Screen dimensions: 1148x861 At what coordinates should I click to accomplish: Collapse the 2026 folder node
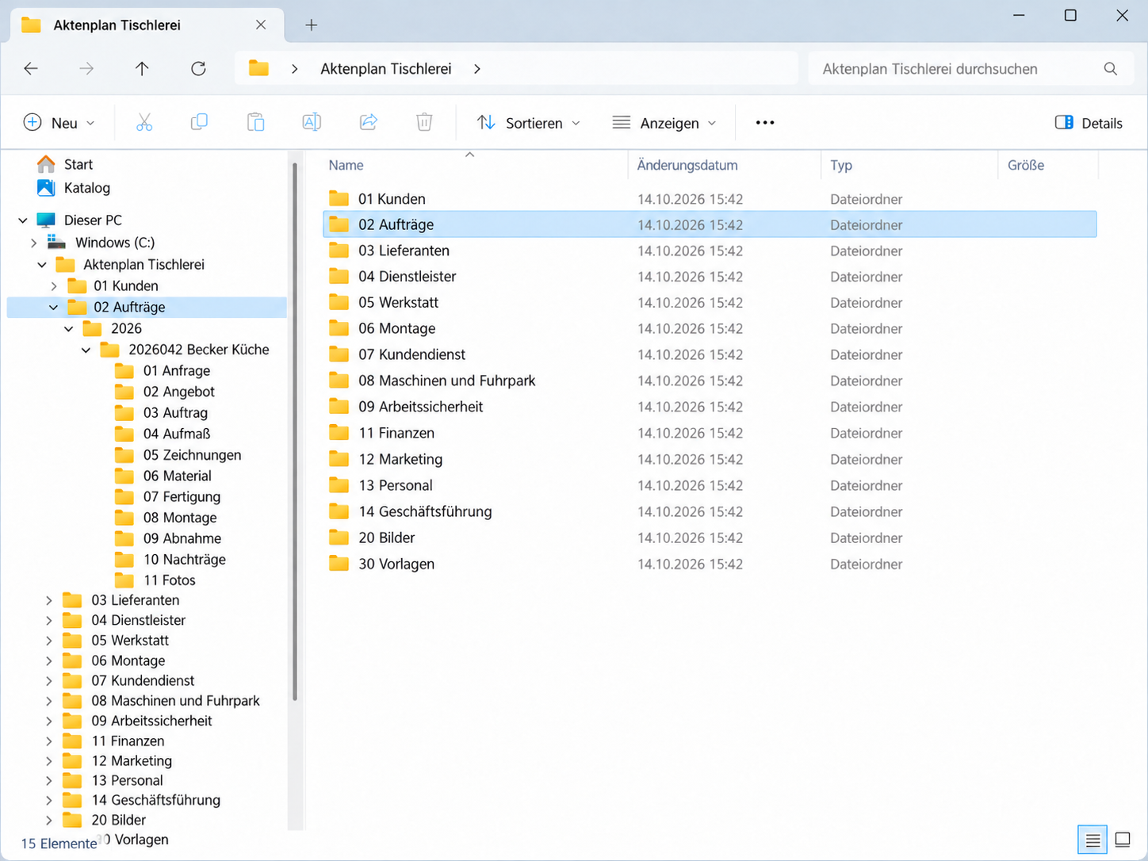(x=69, y=328)
